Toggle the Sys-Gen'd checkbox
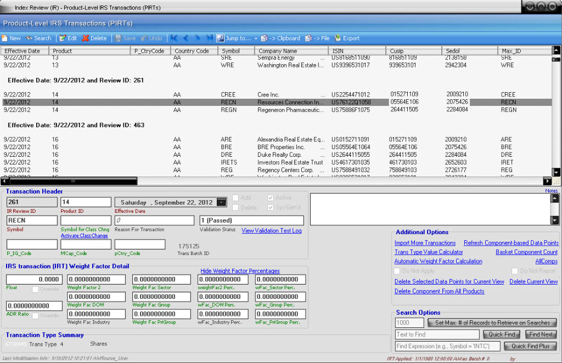The height and width of the screenshot is (363, 562). 271,208
